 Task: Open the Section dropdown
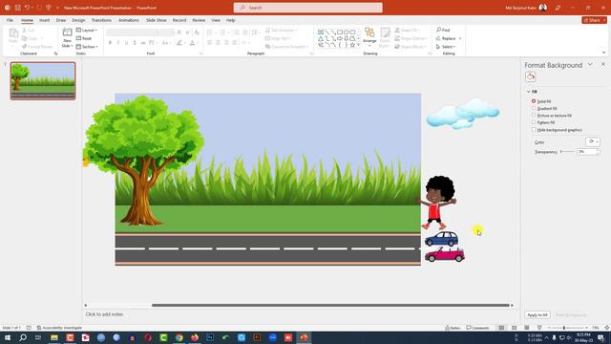point(87,47)
